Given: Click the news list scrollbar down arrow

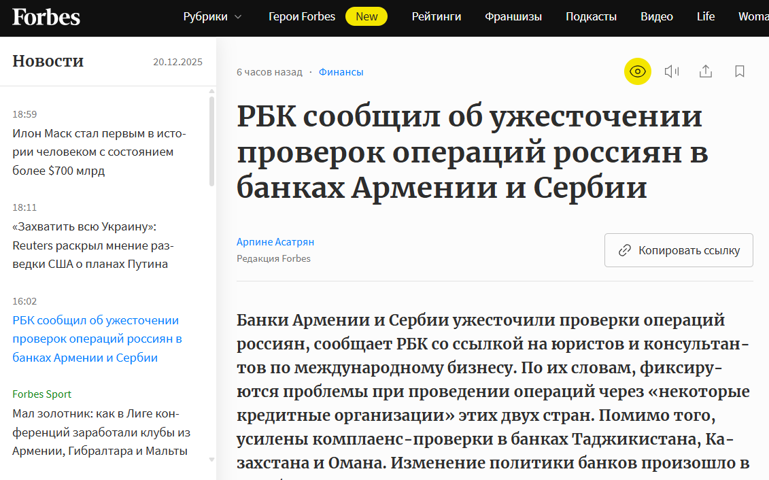Looking at the screenshot, I should pyautogui.click(x=212, y=460).
